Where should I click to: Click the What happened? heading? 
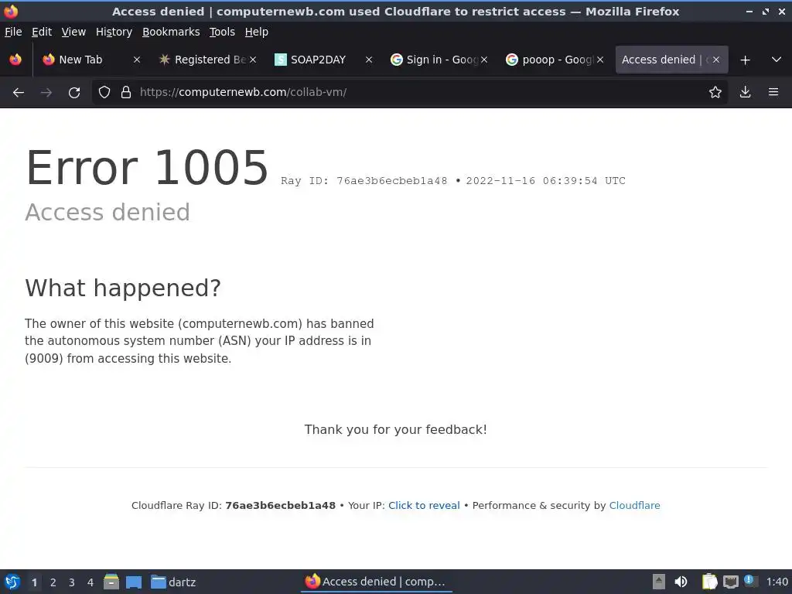[x=123, y=288]
